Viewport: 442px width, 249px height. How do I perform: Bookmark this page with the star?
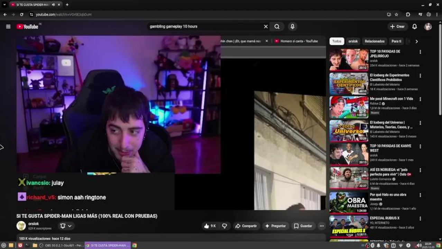click(x=397, y=15)
